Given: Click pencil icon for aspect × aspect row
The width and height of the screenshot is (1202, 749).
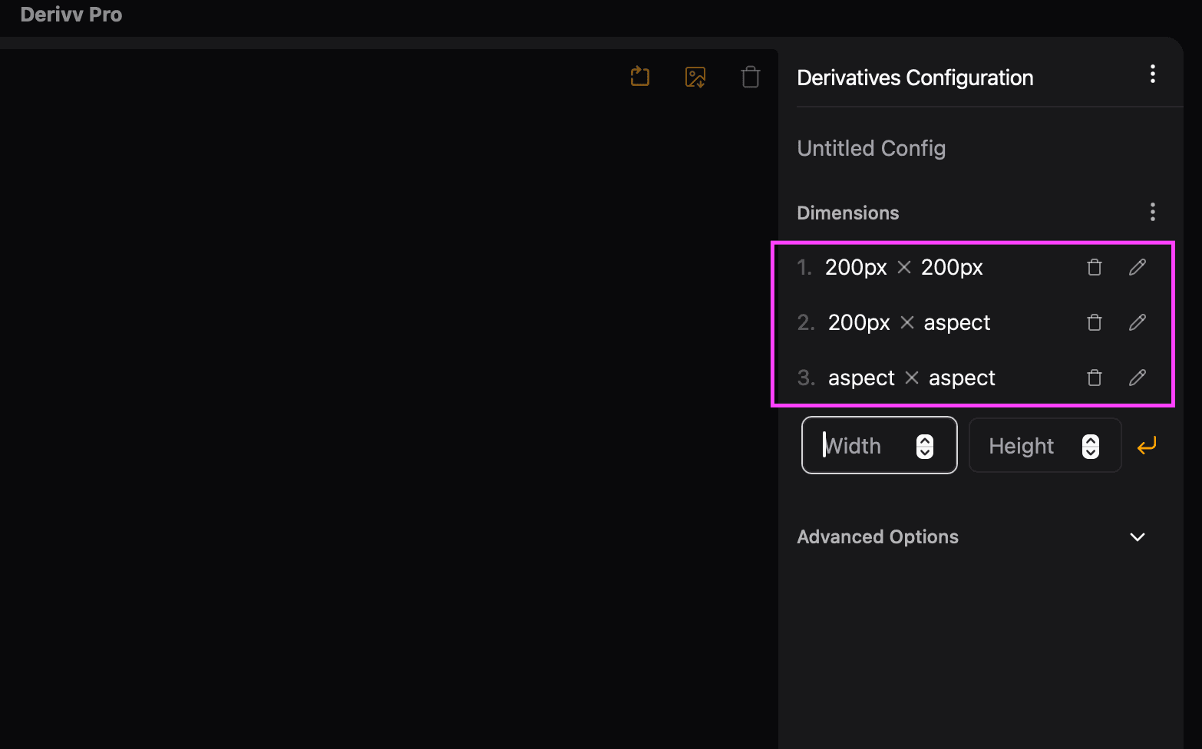Looking at the screenshot, I should pos(1138,378).
